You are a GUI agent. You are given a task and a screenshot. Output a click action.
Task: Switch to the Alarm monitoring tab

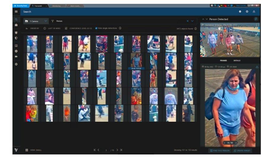[75, 6]
